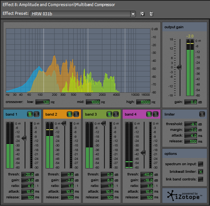This screenshot has width=210, height=206.
Task: Click the band 4 threshold slider handle
Action: coord(143,153)
